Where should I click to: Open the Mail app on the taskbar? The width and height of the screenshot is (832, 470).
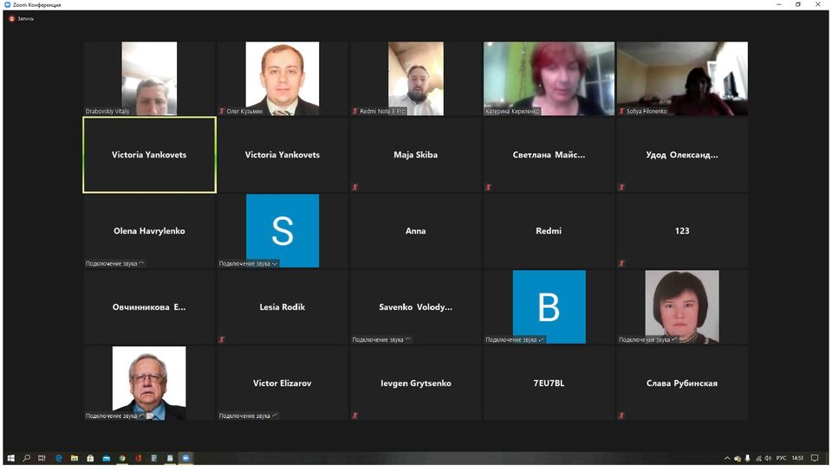(106, 458)
